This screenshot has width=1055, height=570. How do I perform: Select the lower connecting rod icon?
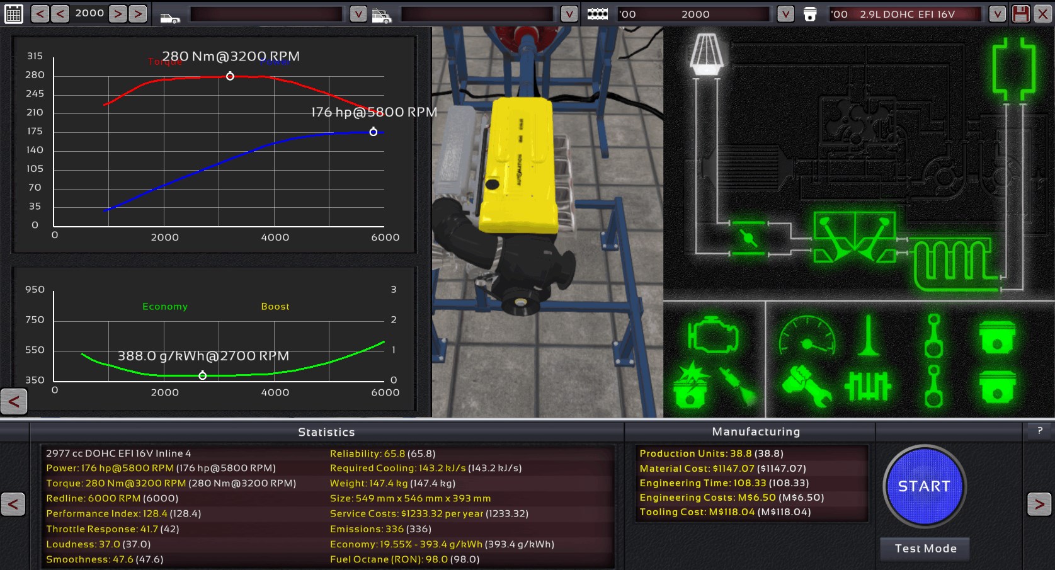[933, 386]
